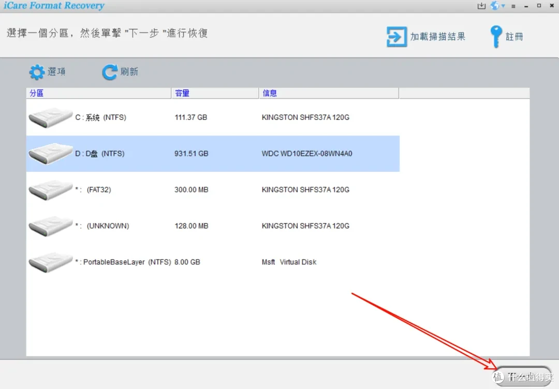Open the load scan result icon
The image size is (559, 389).
pyautogui.click(x=396, y=37)
